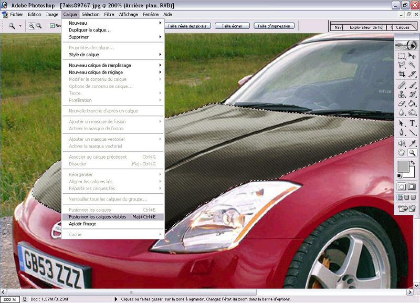The width and height of the screenshot is (420, 303).
Task: Select the Line tool
Action: click(x=412, y=132)
